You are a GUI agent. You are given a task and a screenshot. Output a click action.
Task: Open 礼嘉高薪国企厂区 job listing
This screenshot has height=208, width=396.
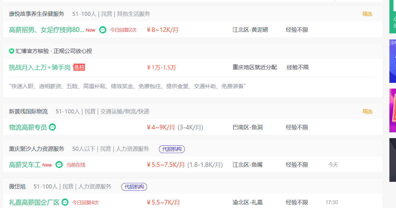pyautogui.click(x=34, y=202)
